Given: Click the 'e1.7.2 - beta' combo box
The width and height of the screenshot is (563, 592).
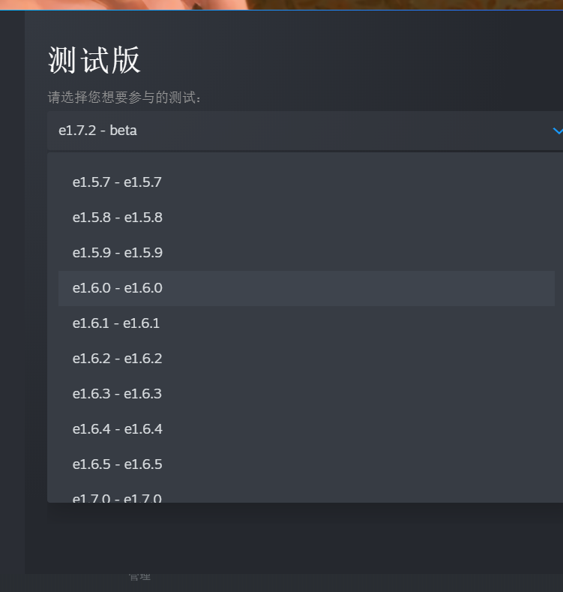Looking at the screenshot, I should 305,131.
